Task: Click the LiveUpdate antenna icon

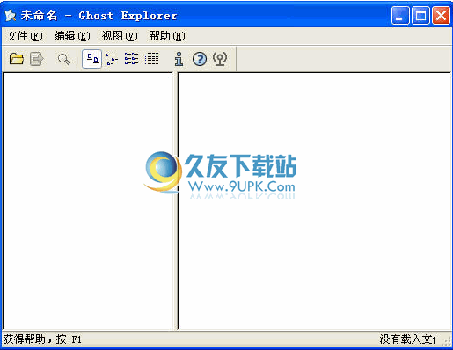Action: (x=220, y=59)
